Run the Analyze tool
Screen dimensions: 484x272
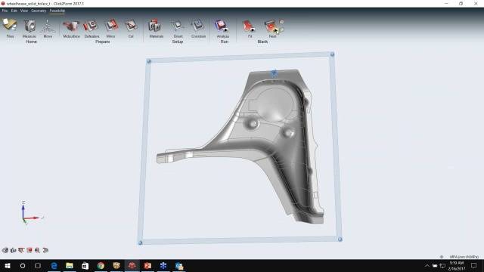tap(222, 26)
